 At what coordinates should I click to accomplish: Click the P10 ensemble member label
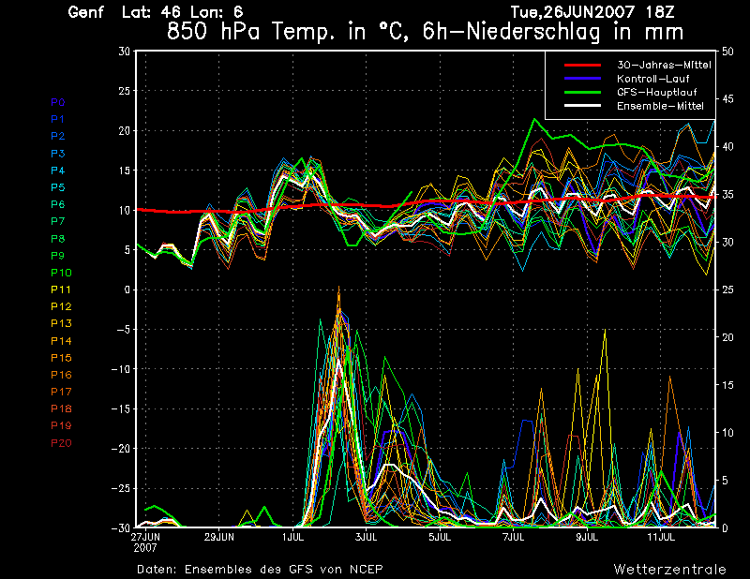coord(61,273)
